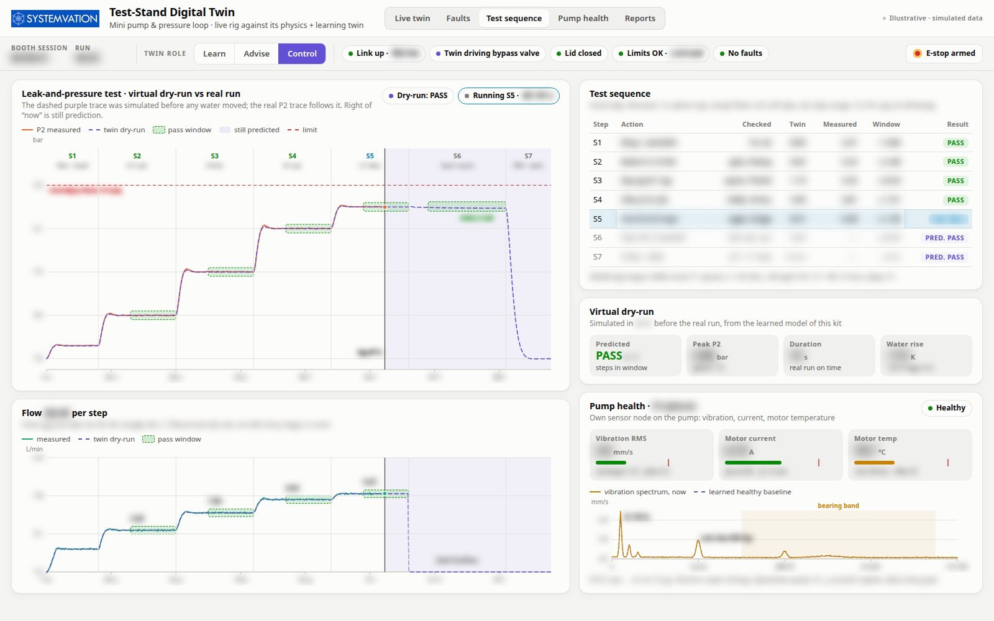Click S1 step marker on pressure chart

72,156
